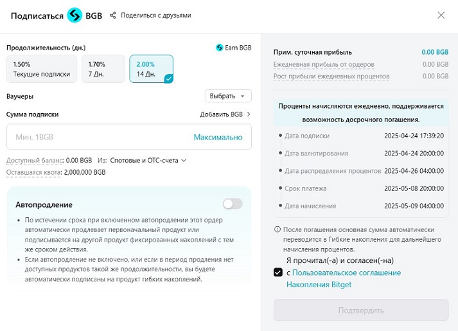
Task: Choose the 2.00% 14 Дн. duration
Action: coord(151,69)
